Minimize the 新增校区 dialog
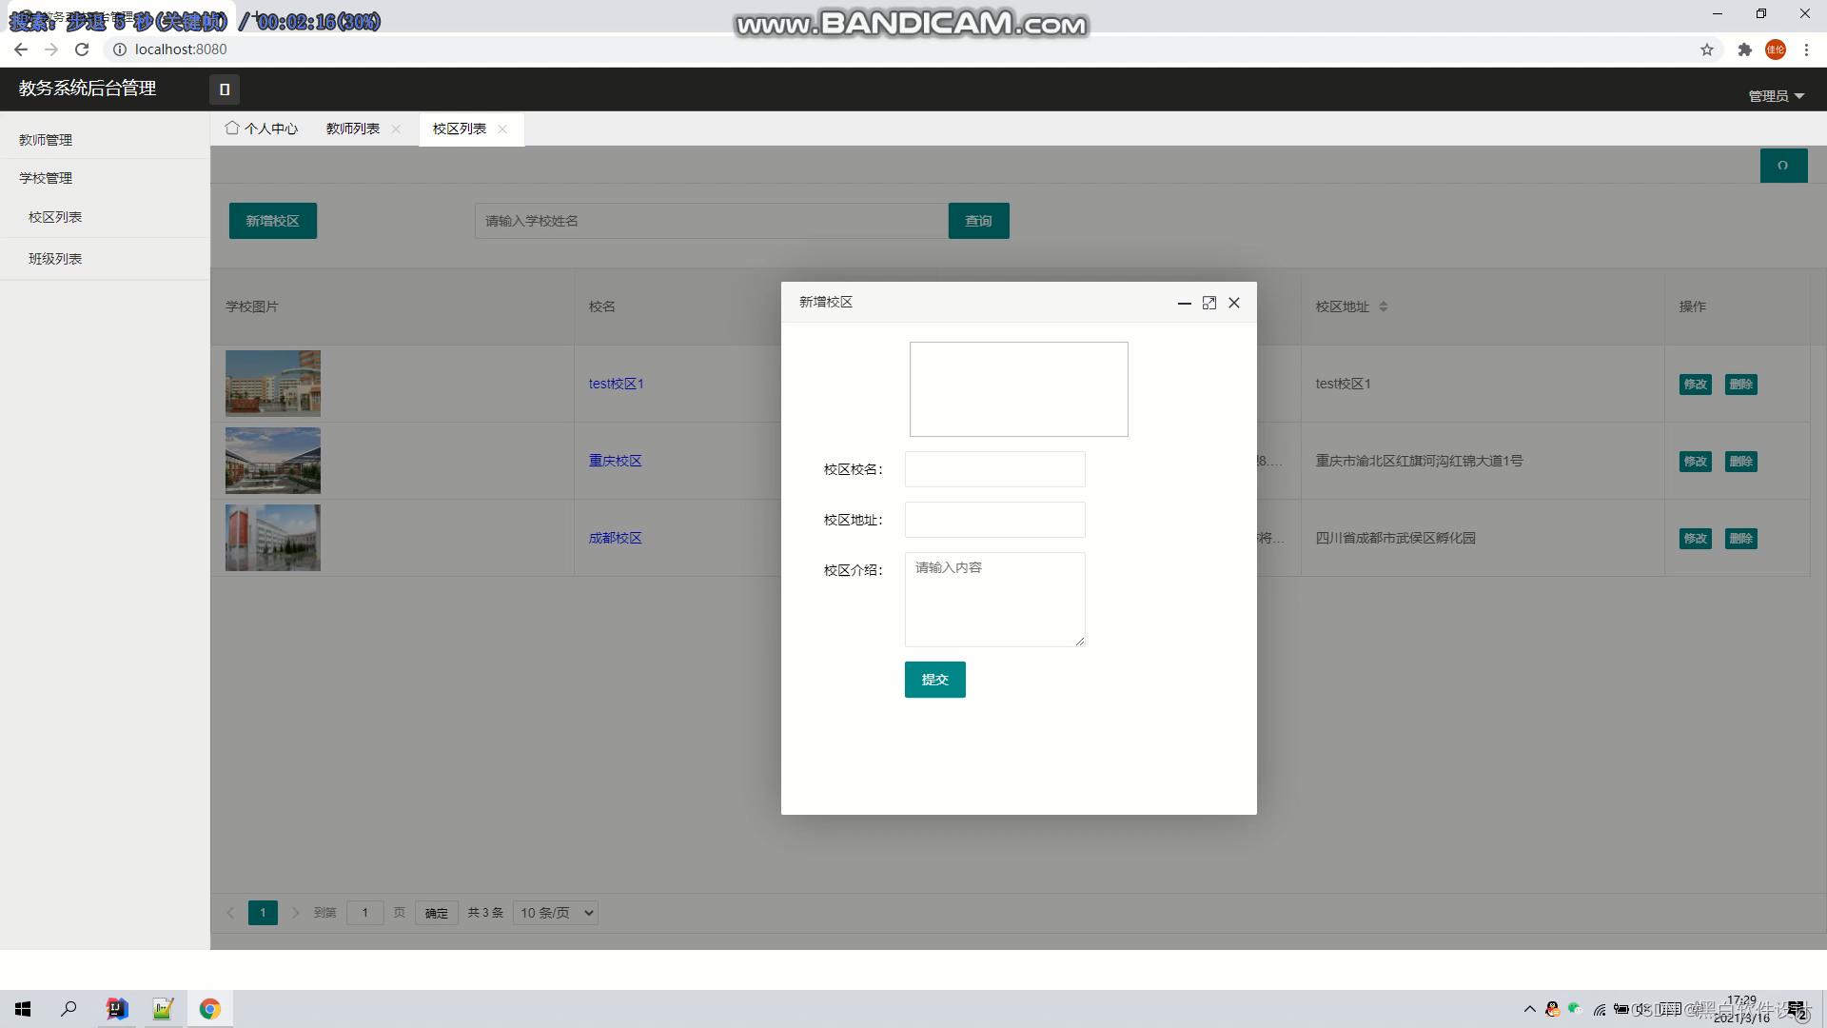The width and height of the screenshot is (1827, 1028). tap(1184, 303)
